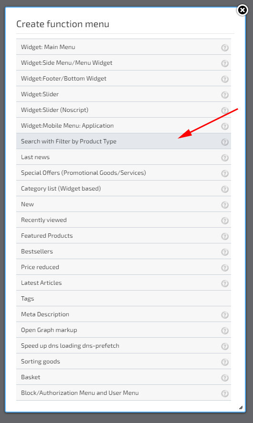
Task: Click help icon beside Sorting goods
Action: tap(225, 362)
